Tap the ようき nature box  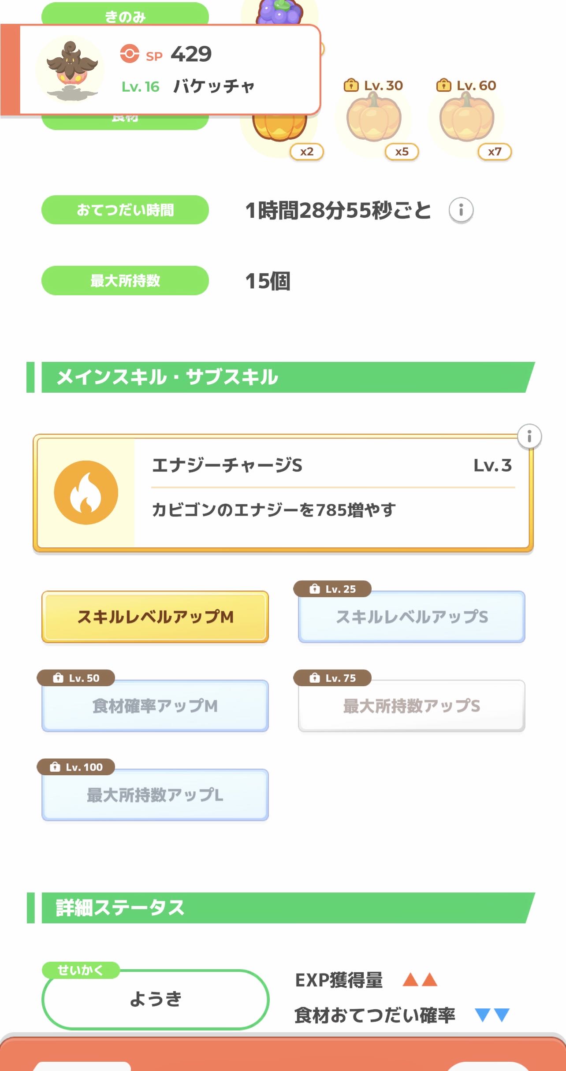pyautogui.click(x=155, y=999)
